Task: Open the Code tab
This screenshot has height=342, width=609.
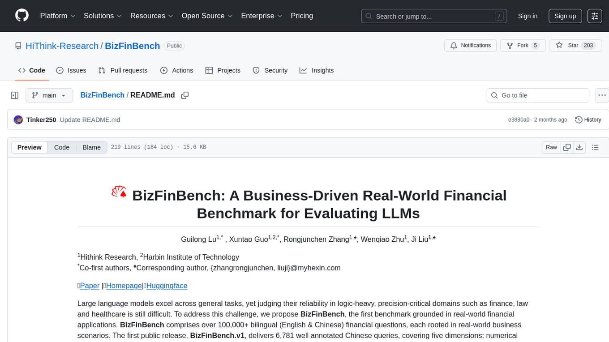Action: click(31, 70)
